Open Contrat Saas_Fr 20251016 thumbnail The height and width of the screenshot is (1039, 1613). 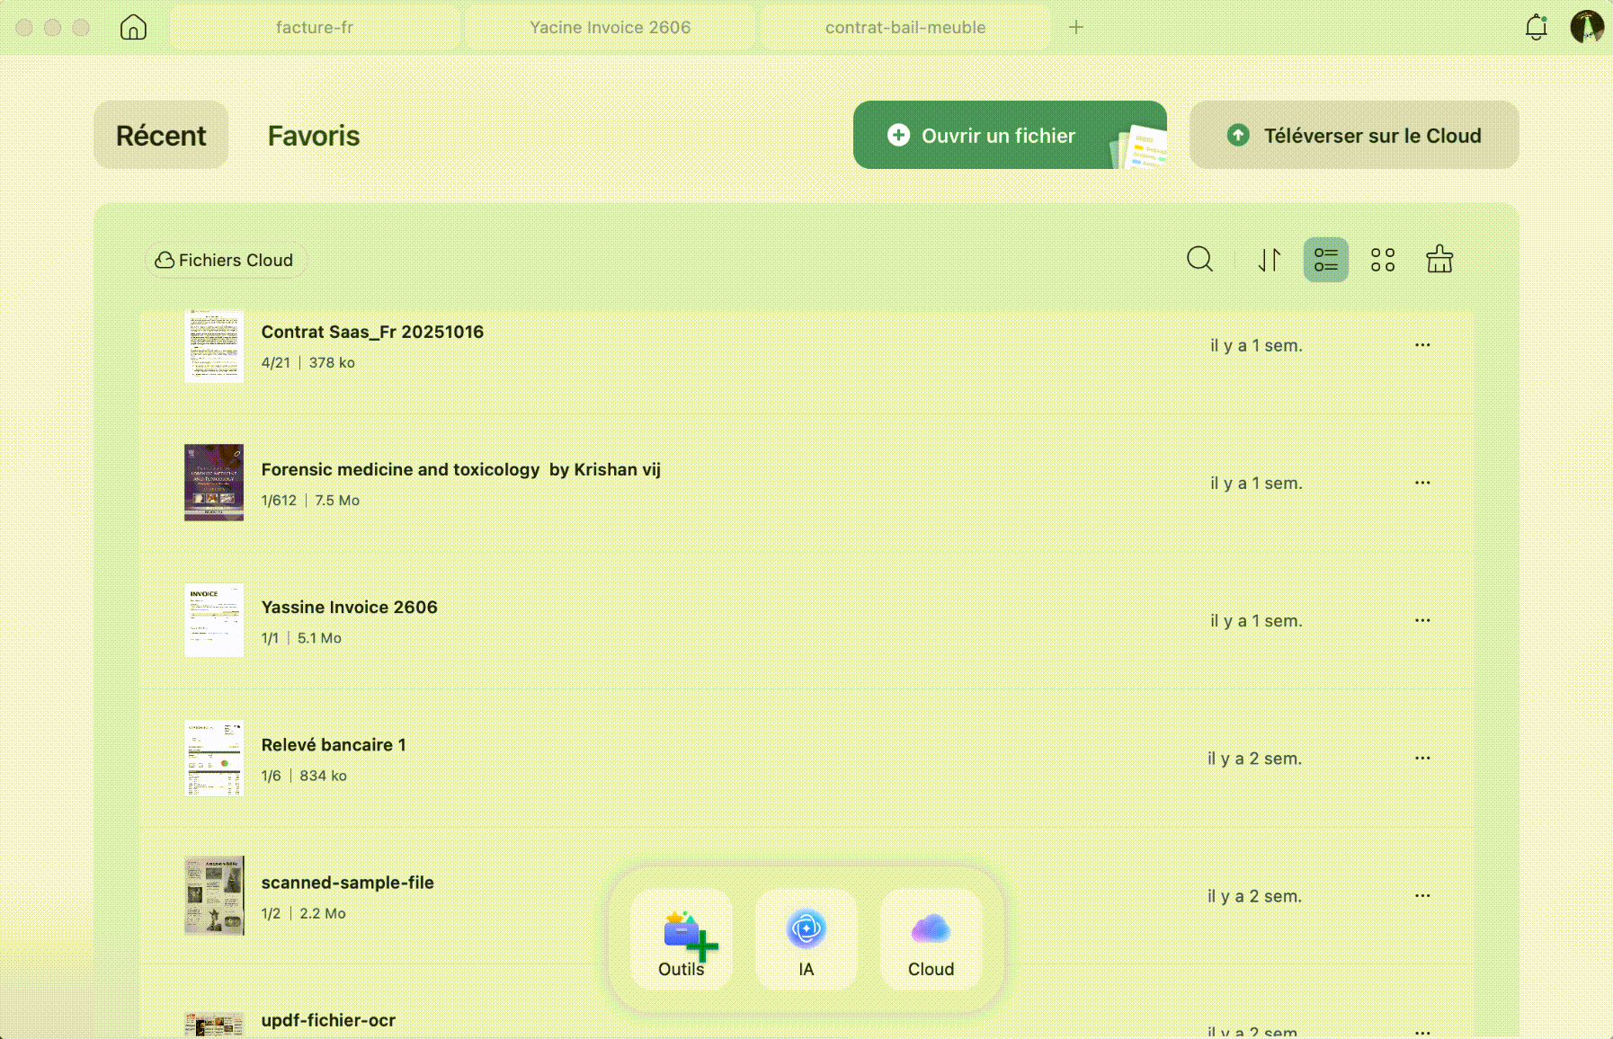[x=214, y=346]
